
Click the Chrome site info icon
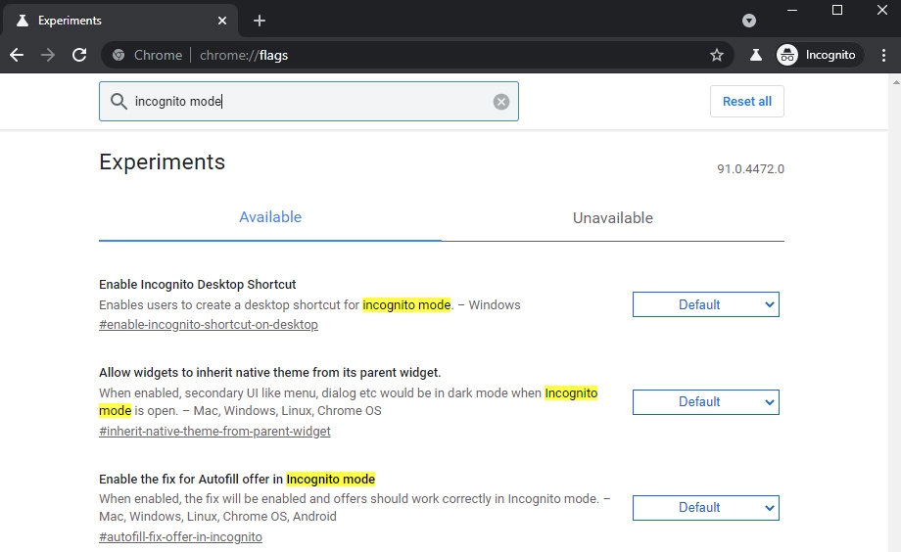point(119,55)
